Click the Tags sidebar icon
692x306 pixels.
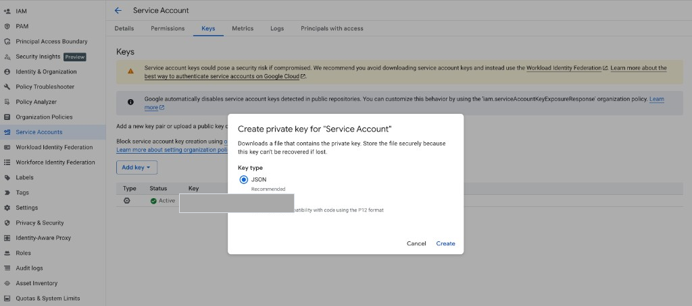[x=7, y=192]
